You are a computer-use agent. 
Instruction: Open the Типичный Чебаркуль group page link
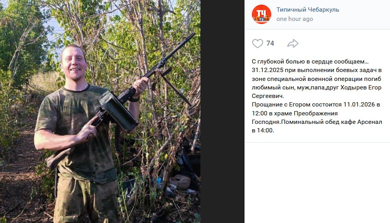click(308, 10)
